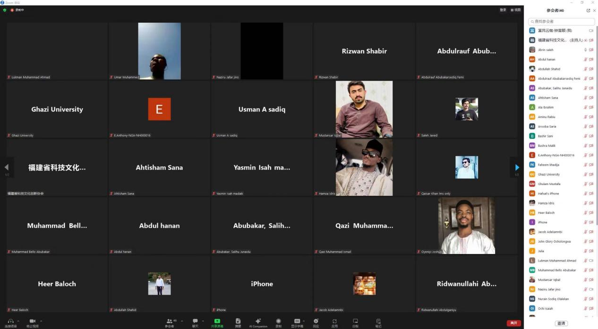Toggle the Participants panel button

[x=170, y=321]
